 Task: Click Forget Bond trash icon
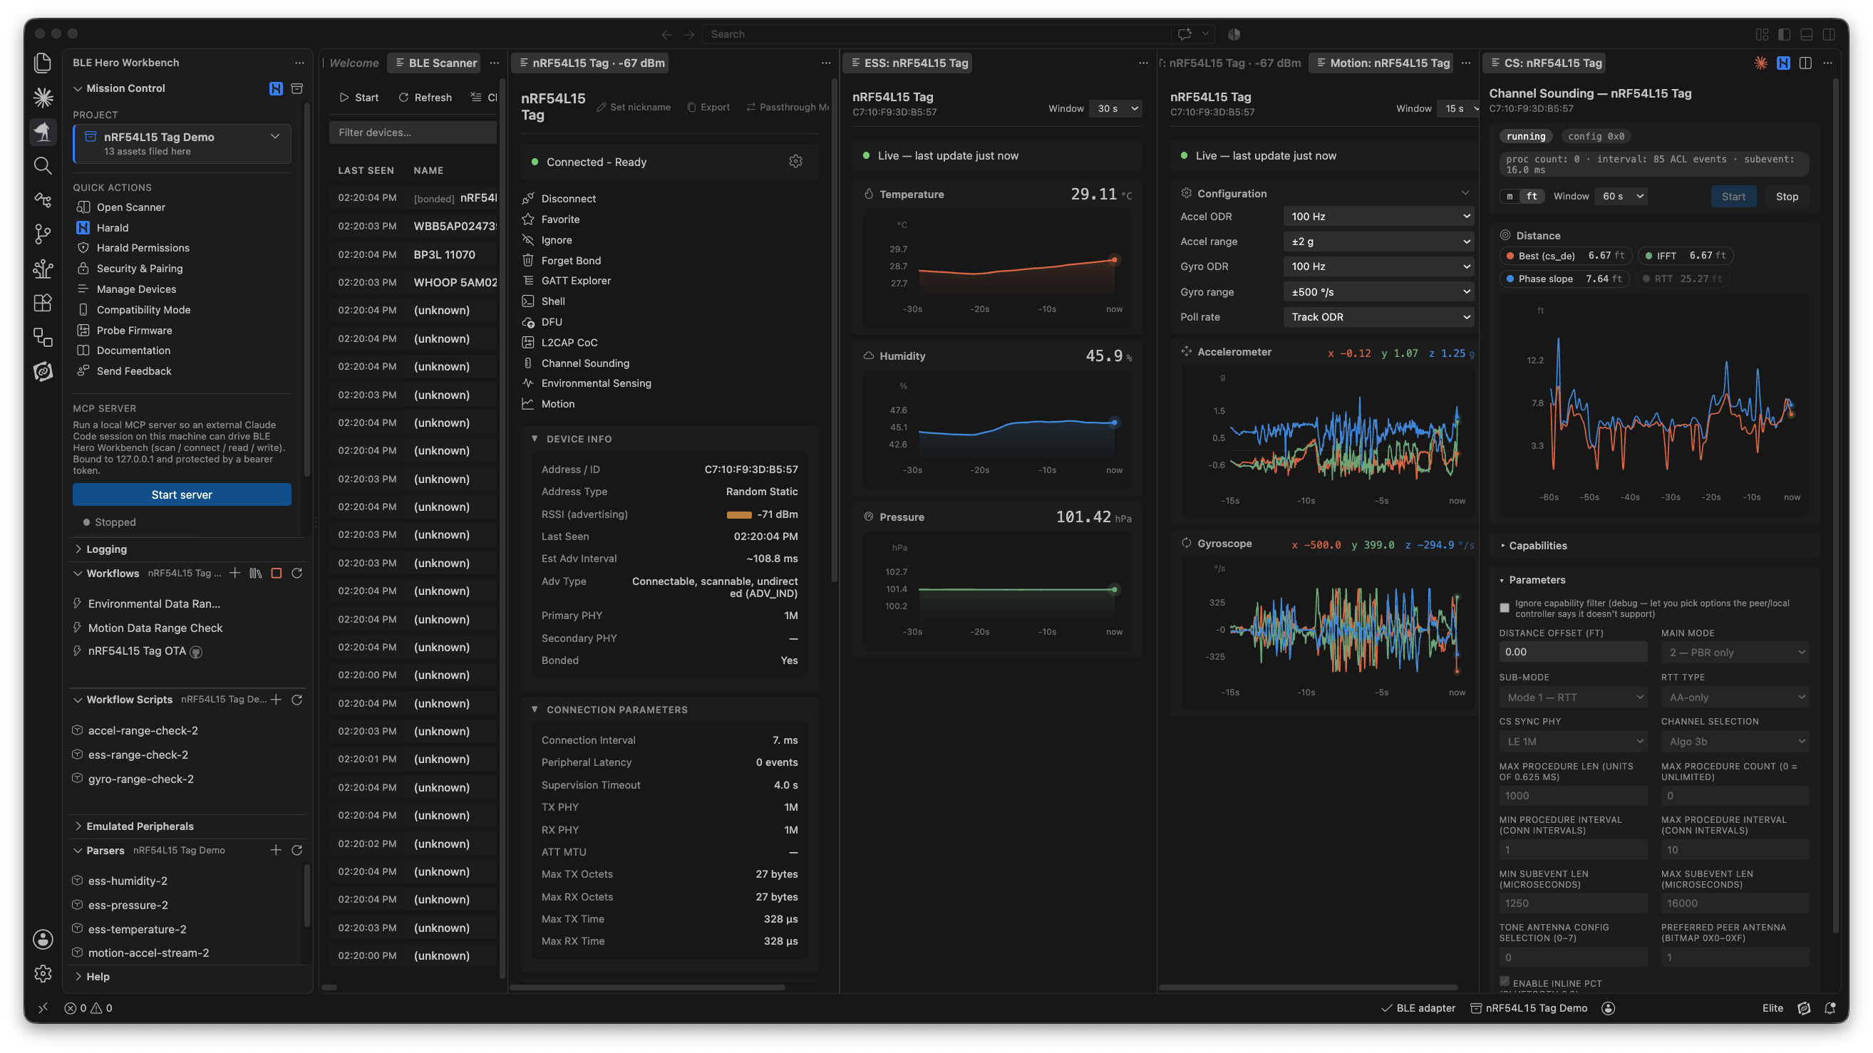[528, 260]
